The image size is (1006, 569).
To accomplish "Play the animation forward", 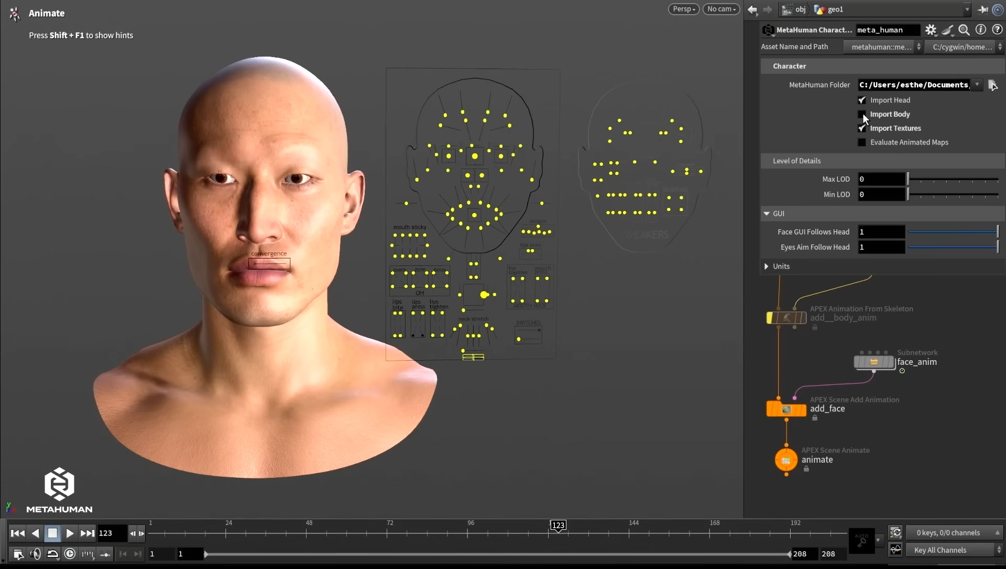I will tap(70, 533).
